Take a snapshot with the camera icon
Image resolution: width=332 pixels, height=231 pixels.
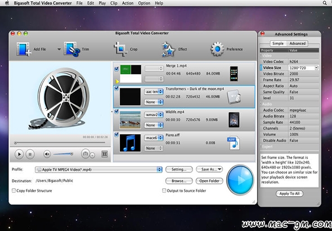[x=86, y=153]
